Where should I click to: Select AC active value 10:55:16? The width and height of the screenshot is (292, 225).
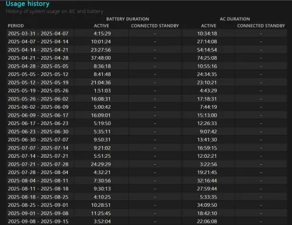click(x=207, y=66)
